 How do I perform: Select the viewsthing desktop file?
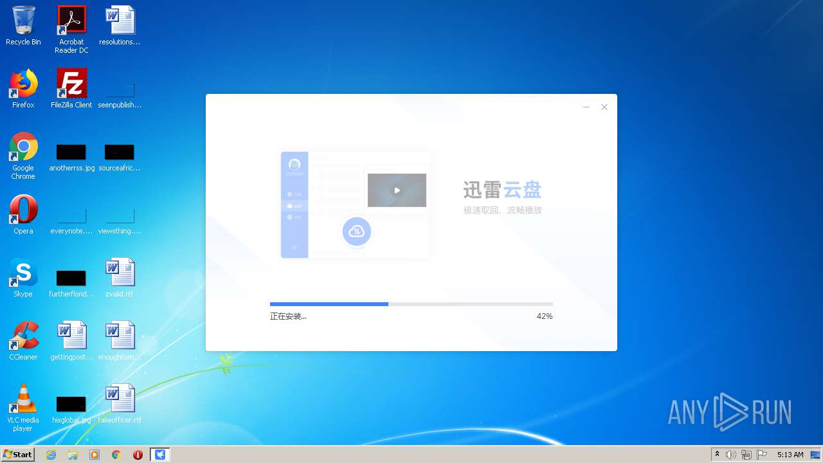click(x=120, y=219)
